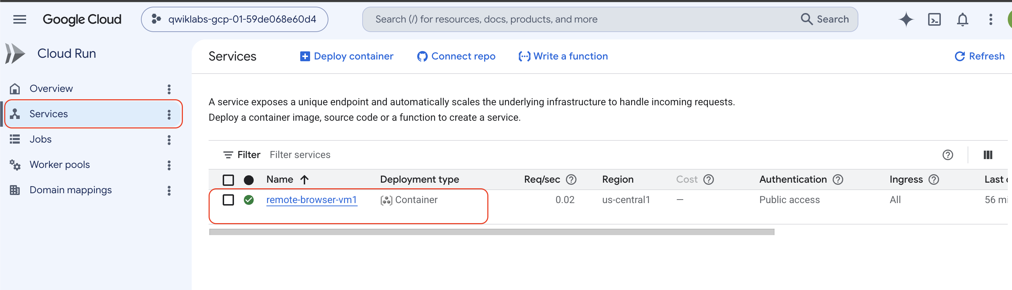Open the Gemini AI sparkle assistant
This screenshot has width=1012, height=290.
pyautogui.click(x=906, y=19)
